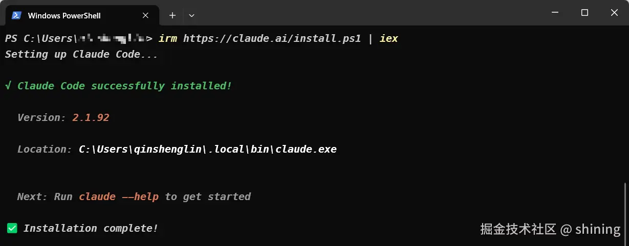Click the 'Installation complete!' text

91,228
